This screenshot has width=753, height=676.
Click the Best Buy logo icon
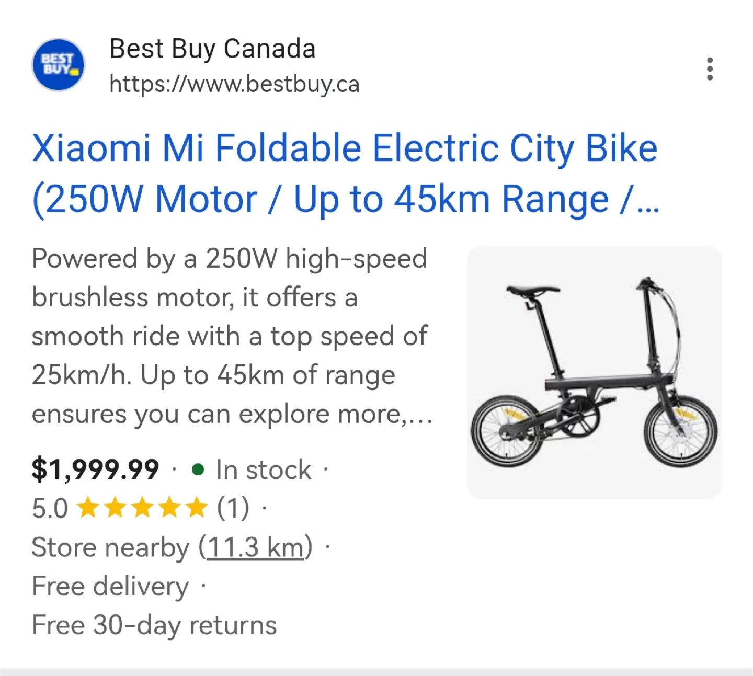(58, 65)
